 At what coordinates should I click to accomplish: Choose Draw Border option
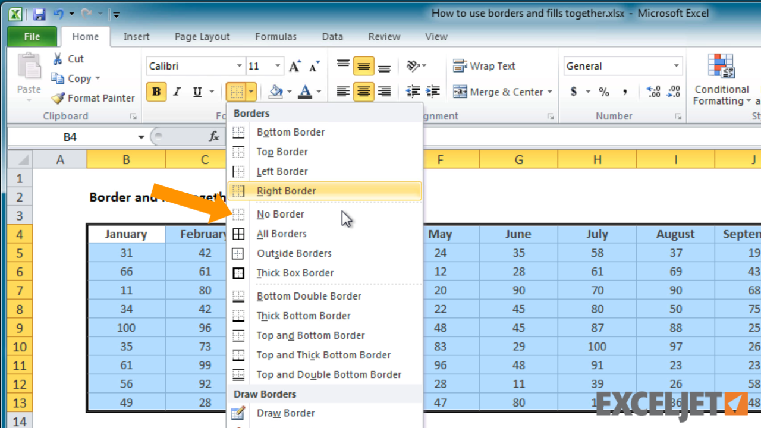325,413
